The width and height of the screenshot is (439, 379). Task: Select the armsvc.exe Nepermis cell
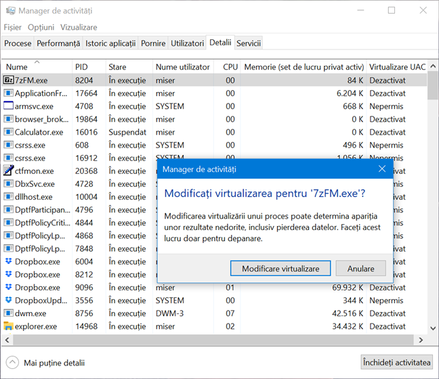386,106
